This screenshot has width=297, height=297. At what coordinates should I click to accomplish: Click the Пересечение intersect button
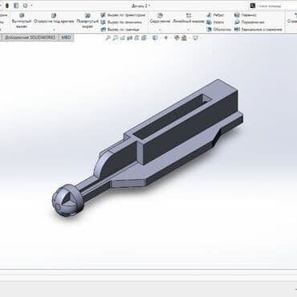pyautogui.click(x=250, y=22)
